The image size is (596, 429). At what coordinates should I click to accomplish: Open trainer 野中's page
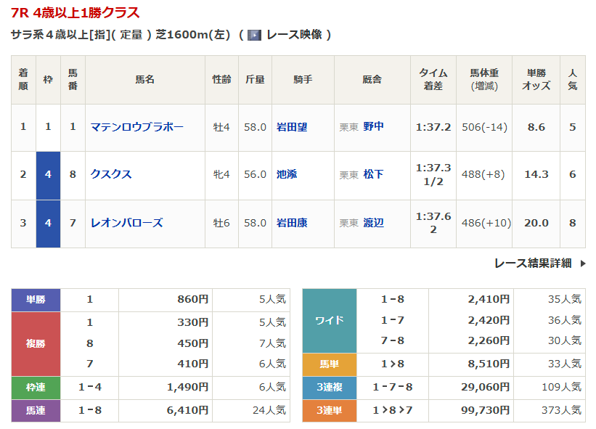coord(374,126)
